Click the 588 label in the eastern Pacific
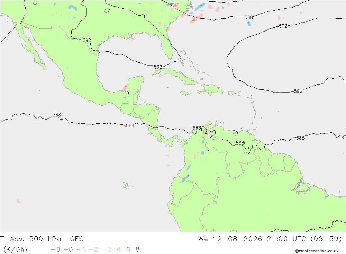The height and width of the screenshot is (254, 346). [x=57, y=115]
